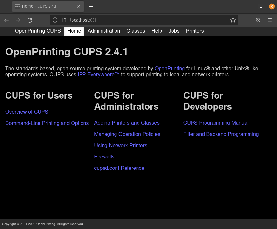Open the tracking protection shield panel
The height and width of the screenshot is (229, 277).
55,20
